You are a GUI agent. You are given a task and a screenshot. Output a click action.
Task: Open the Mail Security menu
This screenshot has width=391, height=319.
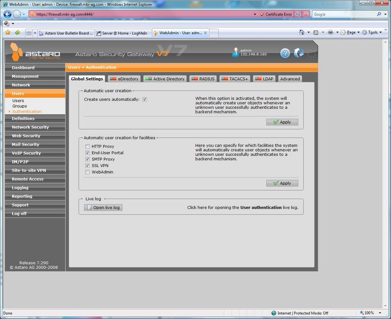35,144
